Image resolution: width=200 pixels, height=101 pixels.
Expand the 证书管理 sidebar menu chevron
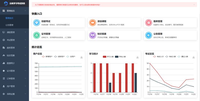coord(25,71)
